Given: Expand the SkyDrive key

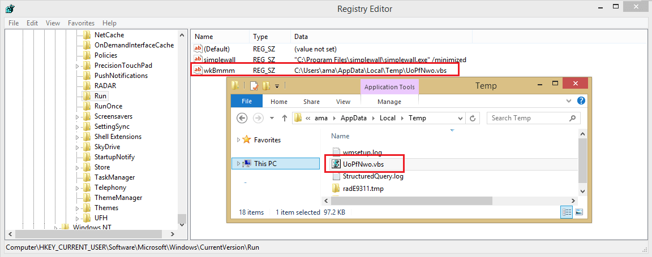Looking at the screenshot, I should click(x=77, y=147).
